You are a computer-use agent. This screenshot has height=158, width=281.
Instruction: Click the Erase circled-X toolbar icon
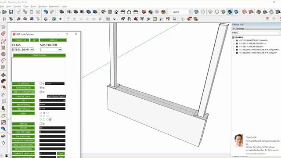pos(38,12)
